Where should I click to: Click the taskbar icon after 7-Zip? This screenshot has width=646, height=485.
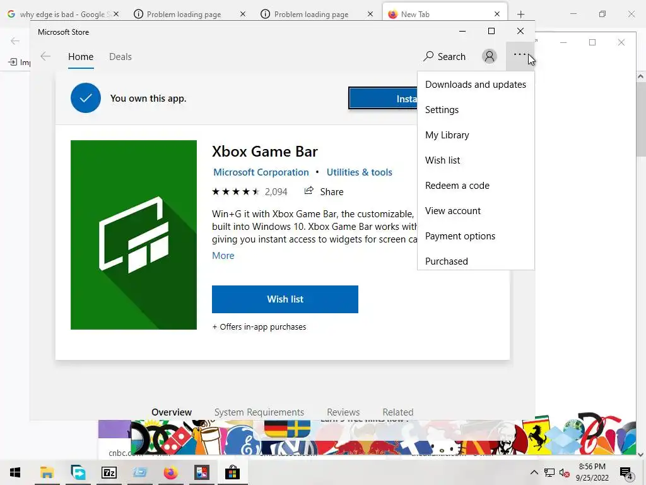coord(139,472)
